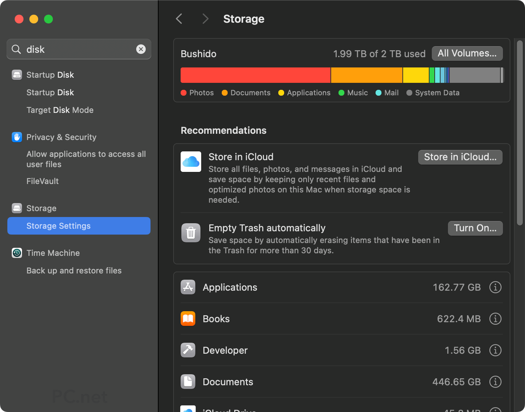525x412 pixels.
Task: Click the Bushido volume name
Action: [x=199, y=54]
